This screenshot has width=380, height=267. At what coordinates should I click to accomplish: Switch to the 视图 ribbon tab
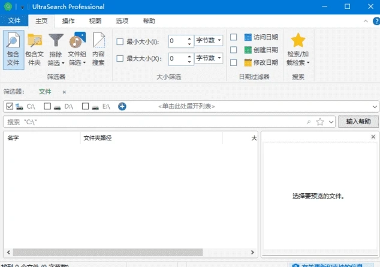95,21
